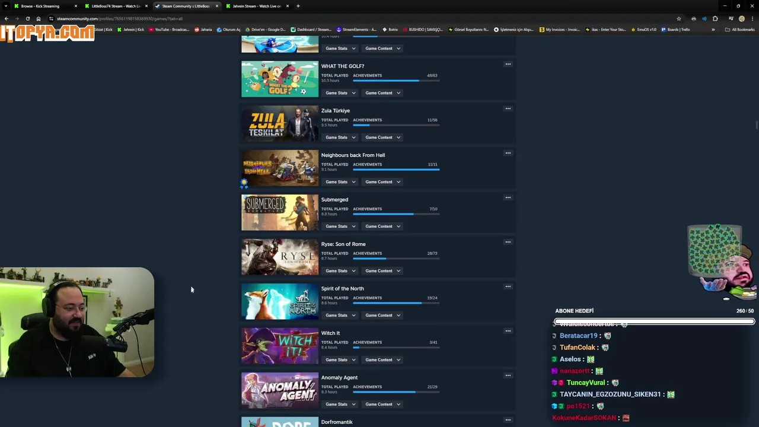
Task: Switch to LittleBoss74 Stream tab
Action: tap(116, 6)
